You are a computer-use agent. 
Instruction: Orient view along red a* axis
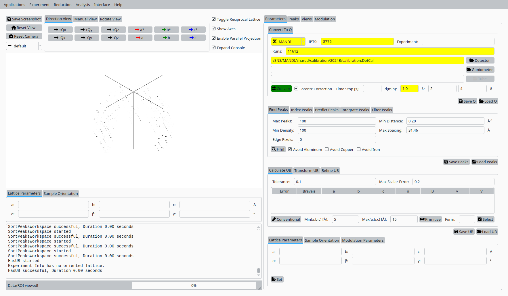pos(140,30)
